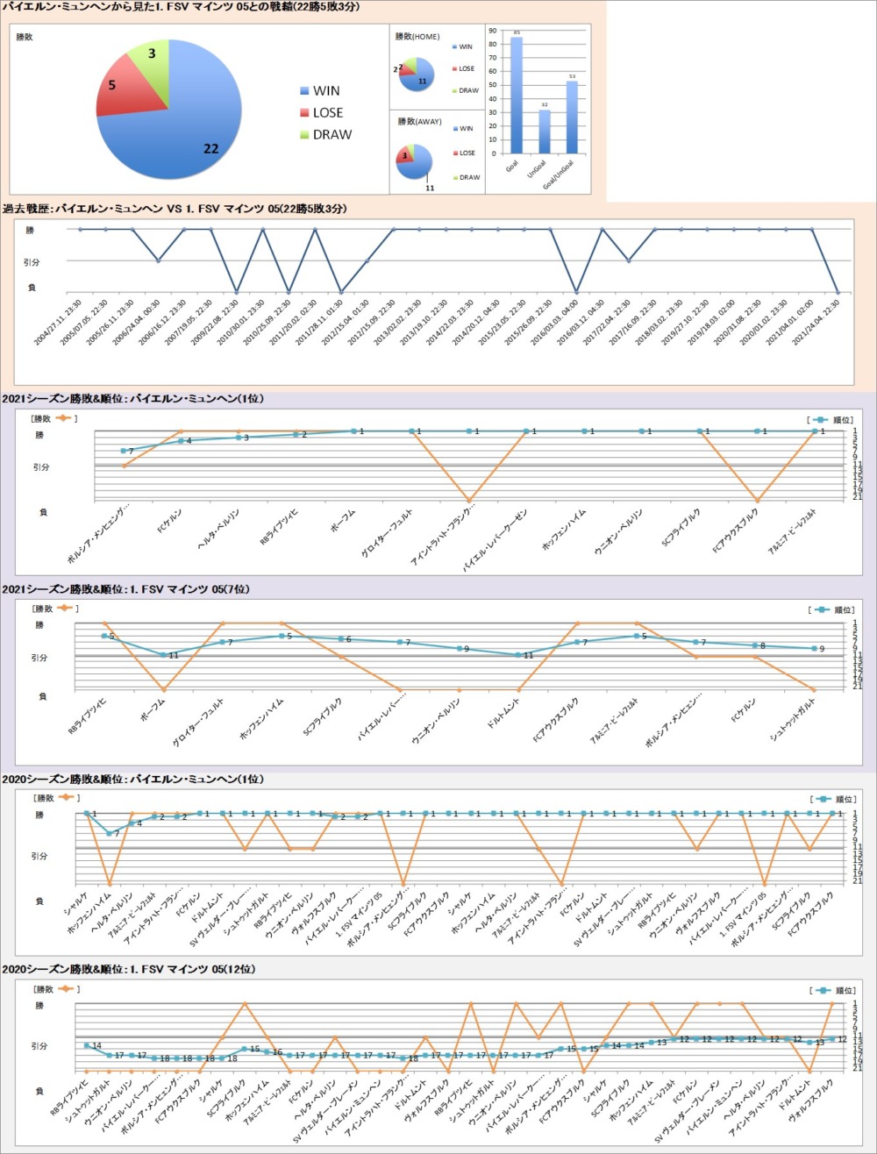877x1154 pixels.
Task: Click rank 4 point at FCケルン, 2021 Bayern chart
Action: pos(182,441)
